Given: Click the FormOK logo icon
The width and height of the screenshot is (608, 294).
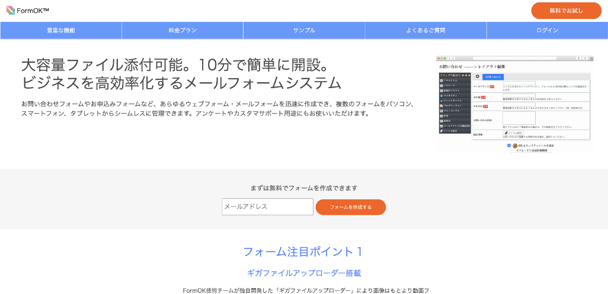Looking at the screenshot, I should 11,11.
